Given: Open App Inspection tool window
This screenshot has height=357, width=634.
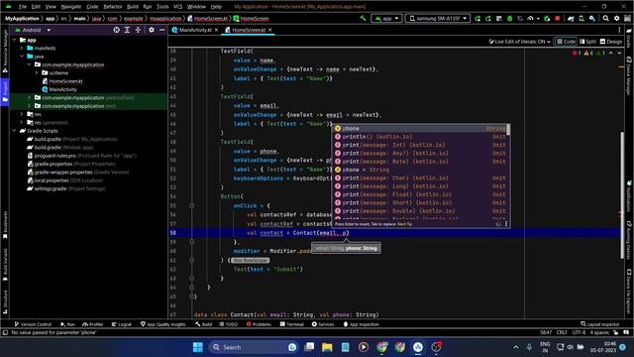Looking at the screenshot, I should (361, 324).
